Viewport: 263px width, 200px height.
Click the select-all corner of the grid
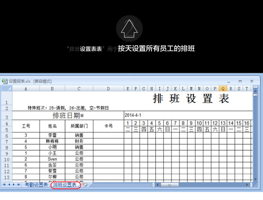(x=6, y=89)
